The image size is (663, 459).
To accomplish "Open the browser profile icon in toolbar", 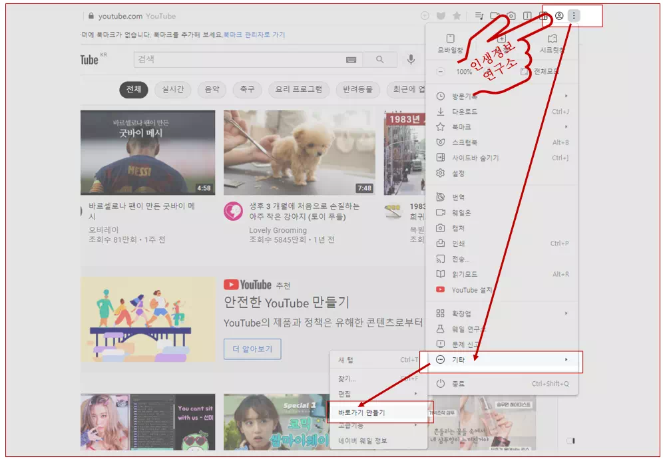I will (x=560, y=15).
